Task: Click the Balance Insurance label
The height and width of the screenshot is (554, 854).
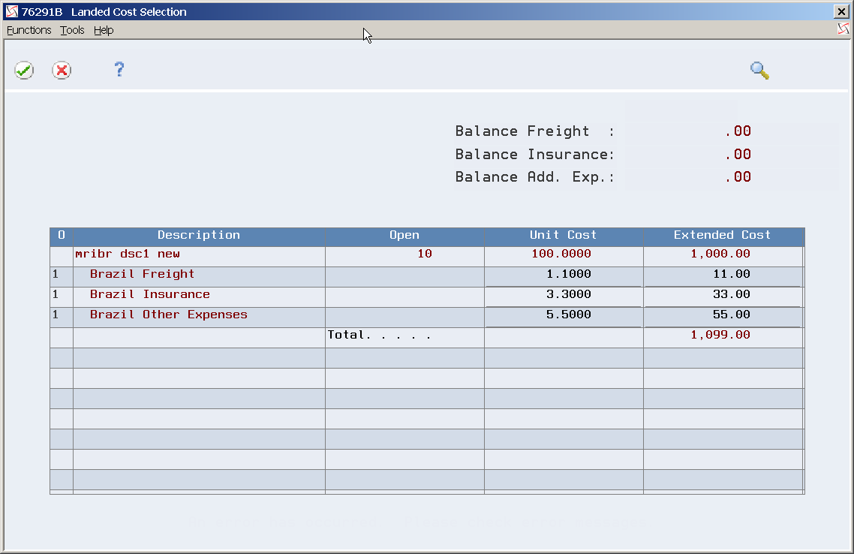Action: click(x=535, y=155)
